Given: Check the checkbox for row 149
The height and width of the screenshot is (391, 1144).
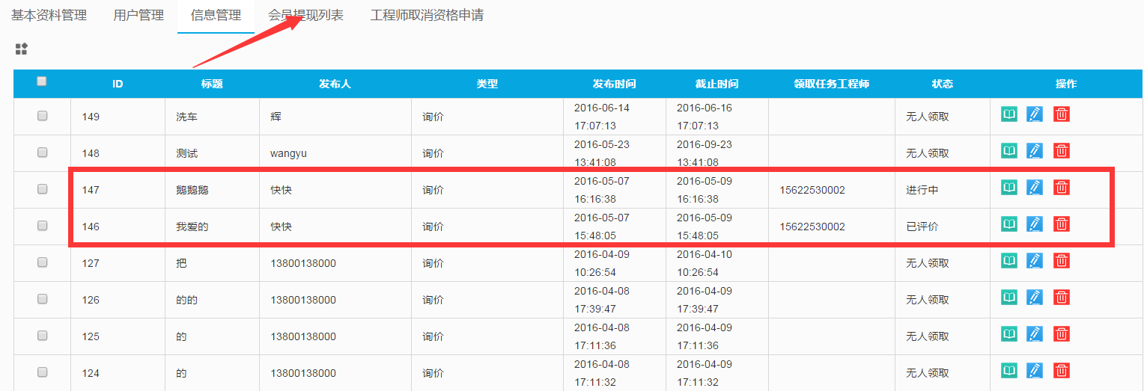Looking at the screenshot, I should coord(43,116).
